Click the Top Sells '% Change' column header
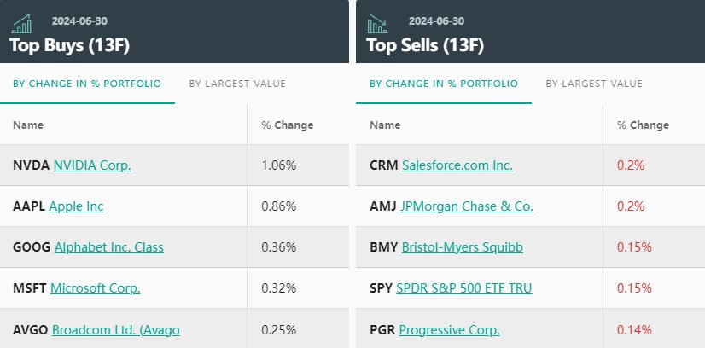Viewport: 705px width, 348px height. coord(643,125)
